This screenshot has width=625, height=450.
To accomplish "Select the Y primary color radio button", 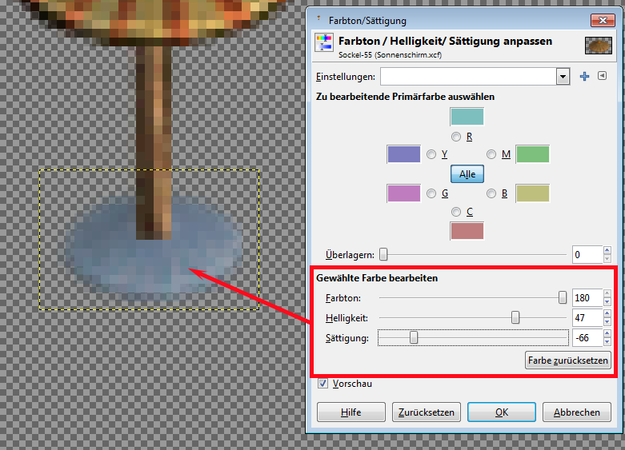I will (x=431, y=154).
